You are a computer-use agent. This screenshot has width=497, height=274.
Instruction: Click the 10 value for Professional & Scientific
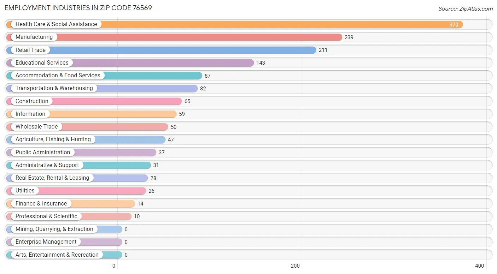[x=137, y=216]
